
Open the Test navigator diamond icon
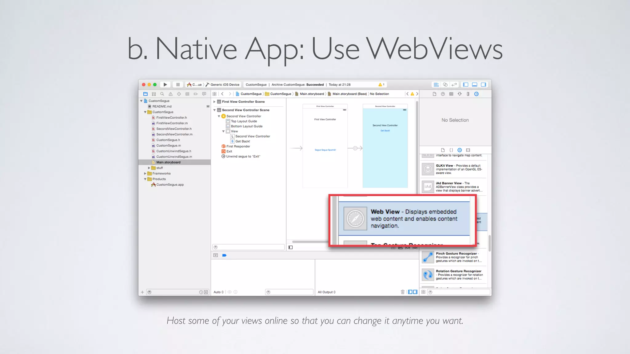coord(179,94)
